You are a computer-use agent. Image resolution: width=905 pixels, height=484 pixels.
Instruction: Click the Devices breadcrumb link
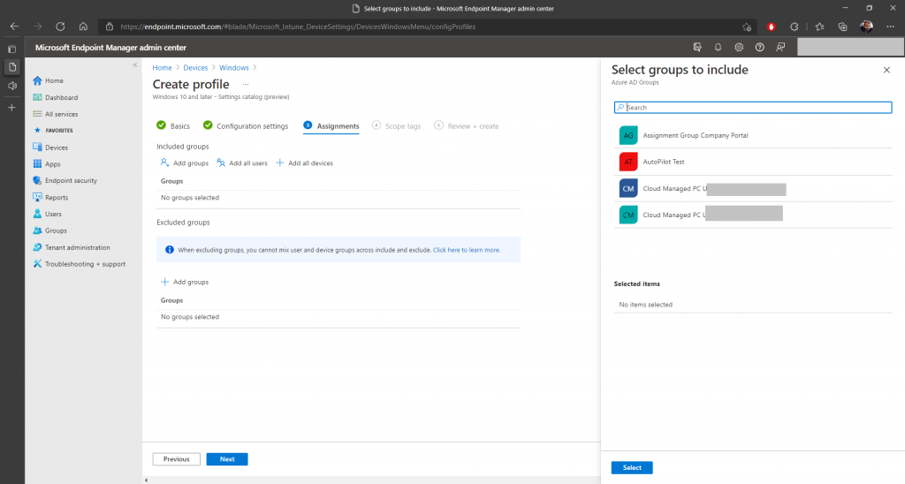point(195,67)
